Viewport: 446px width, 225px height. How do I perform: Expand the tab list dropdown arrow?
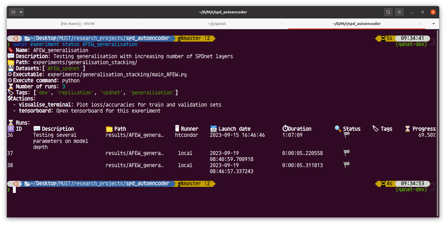coord(434,24)
